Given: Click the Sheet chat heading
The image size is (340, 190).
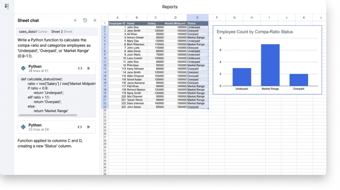Looking at the screenshot, I should 28,20.
